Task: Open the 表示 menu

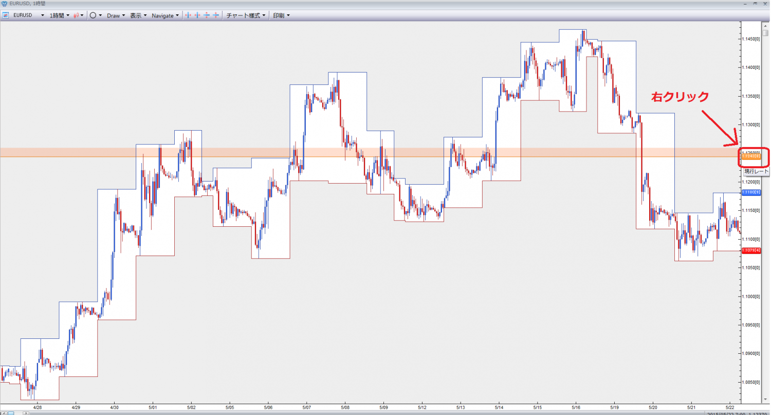Action: click(138, 15)
